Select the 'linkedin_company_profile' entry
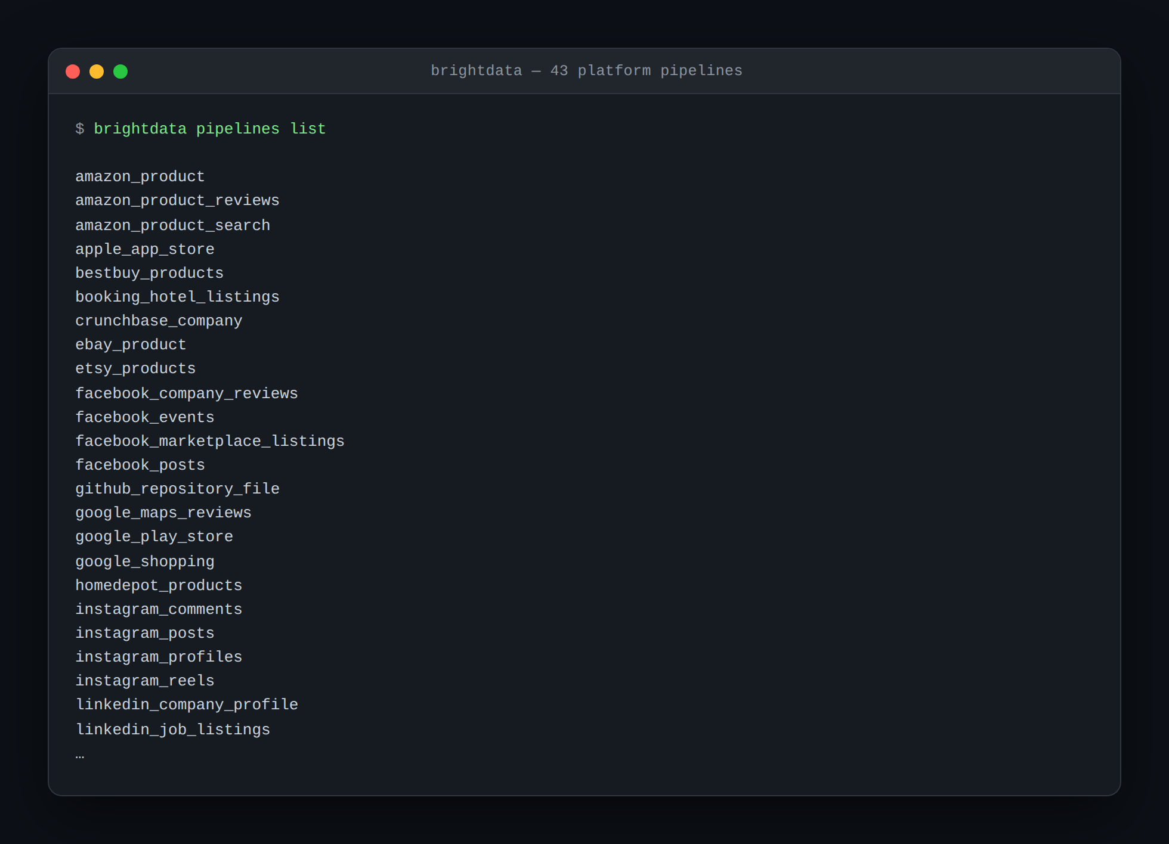This screenshot has width=1169, height=844. coord(187,705)
